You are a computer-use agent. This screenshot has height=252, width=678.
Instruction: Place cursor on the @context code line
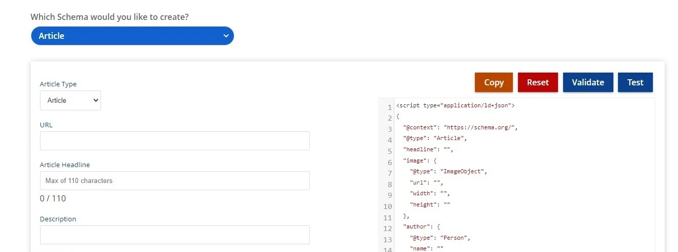point(460,127)
